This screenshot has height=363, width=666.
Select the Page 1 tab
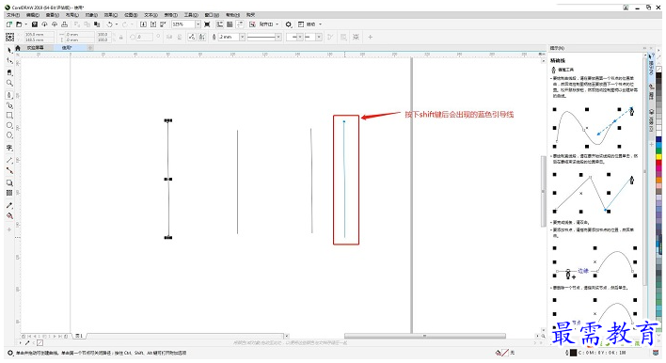[x=79, y=336]
